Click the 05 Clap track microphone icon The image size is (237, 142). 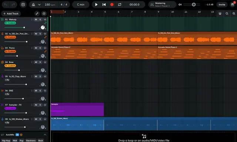pyautogui.click(x=2, y=76)
